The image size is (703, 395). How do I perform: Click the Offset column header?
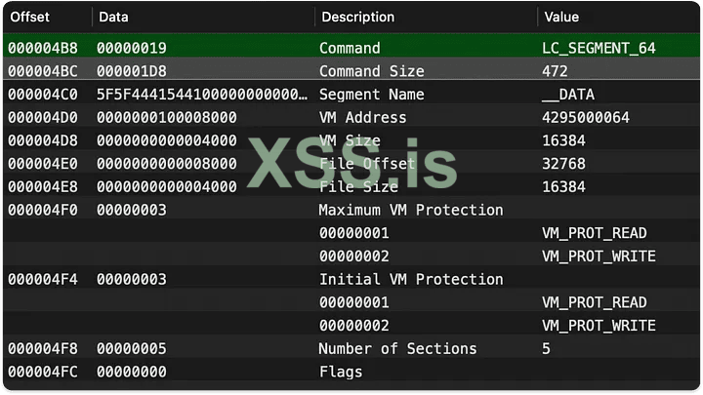pyautogui.click(x=29, y=17)
